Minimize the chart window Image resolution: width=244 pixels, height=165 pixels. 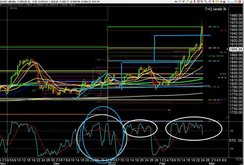232,2
